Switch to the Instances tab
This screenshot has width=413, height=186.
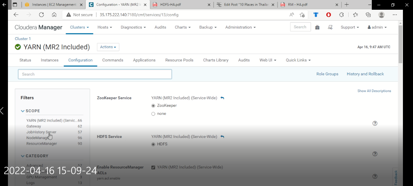(x=49, y=60)
